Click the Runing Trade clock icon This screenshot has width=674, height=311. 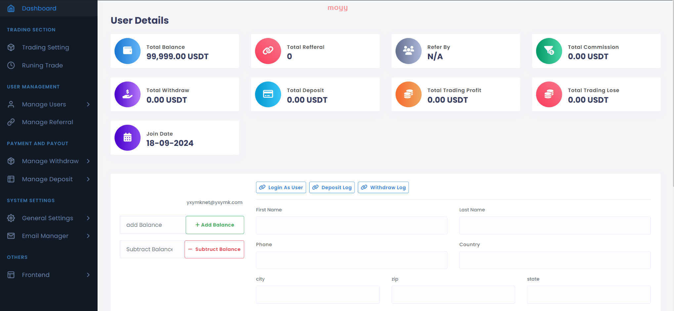click(11, 65)
